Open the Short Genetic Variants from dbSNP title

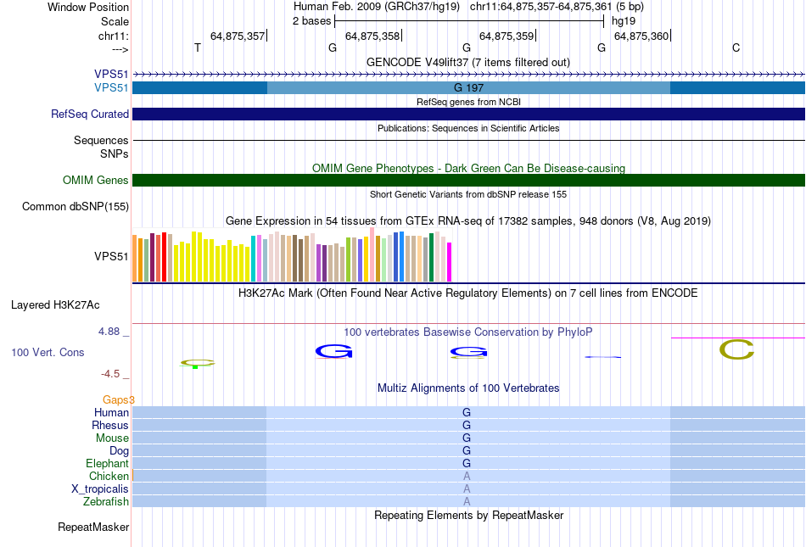click(468, 194)
